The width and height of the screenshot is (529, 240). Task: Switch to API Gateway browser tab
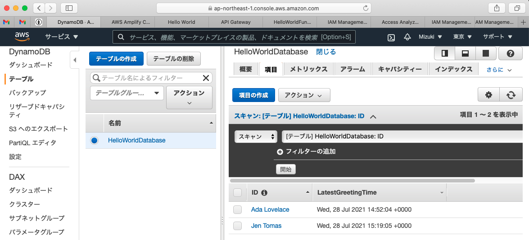(235, 22)
